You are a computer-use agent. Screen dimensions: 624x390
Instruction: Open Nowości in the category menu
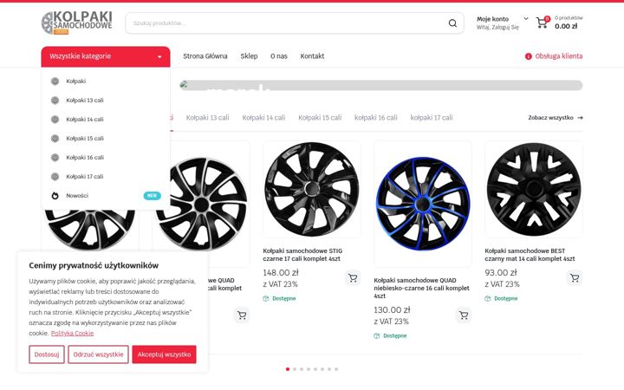point(77,195)
